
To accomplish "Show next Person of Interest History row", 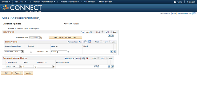I will 107,58.
